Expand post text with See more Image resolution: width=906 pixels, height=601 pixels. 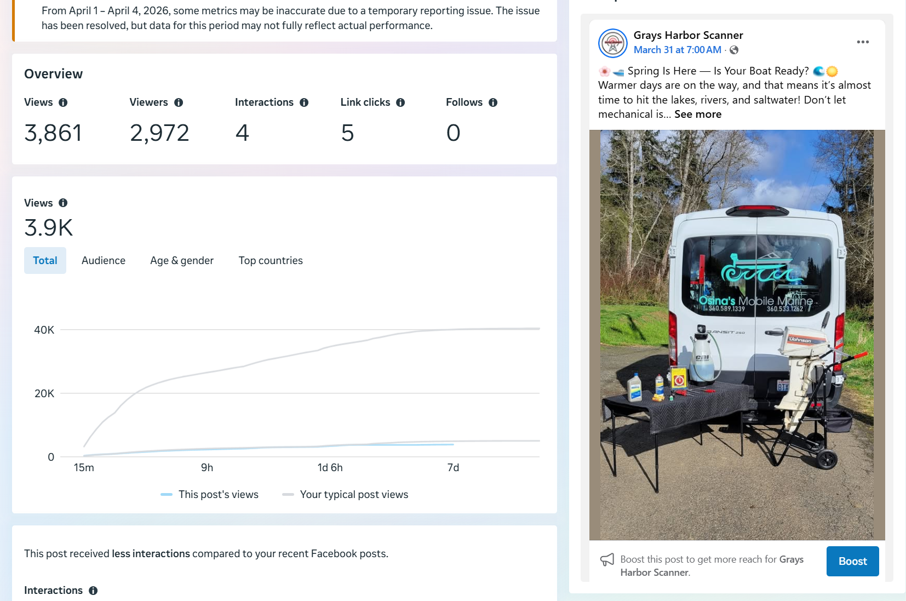(698, 115)
